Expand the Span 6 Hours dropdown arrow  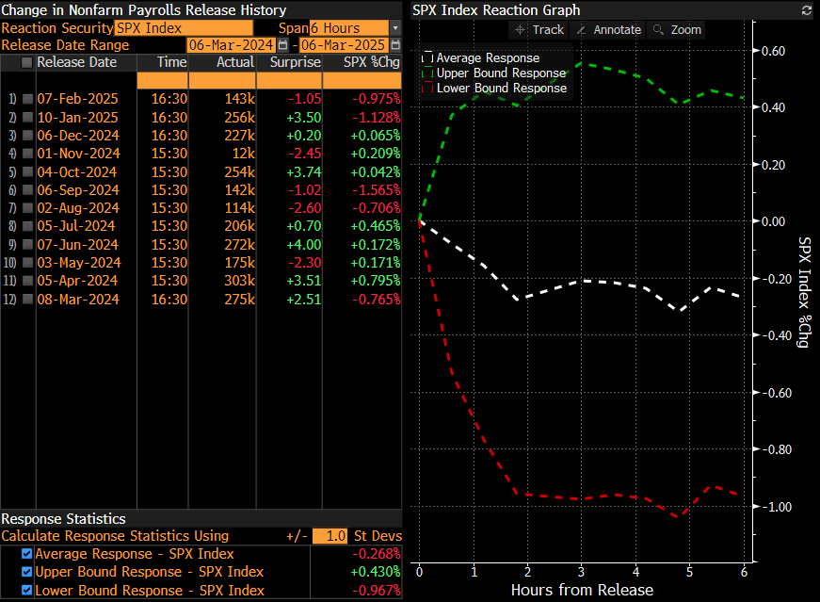pos(395,28)
